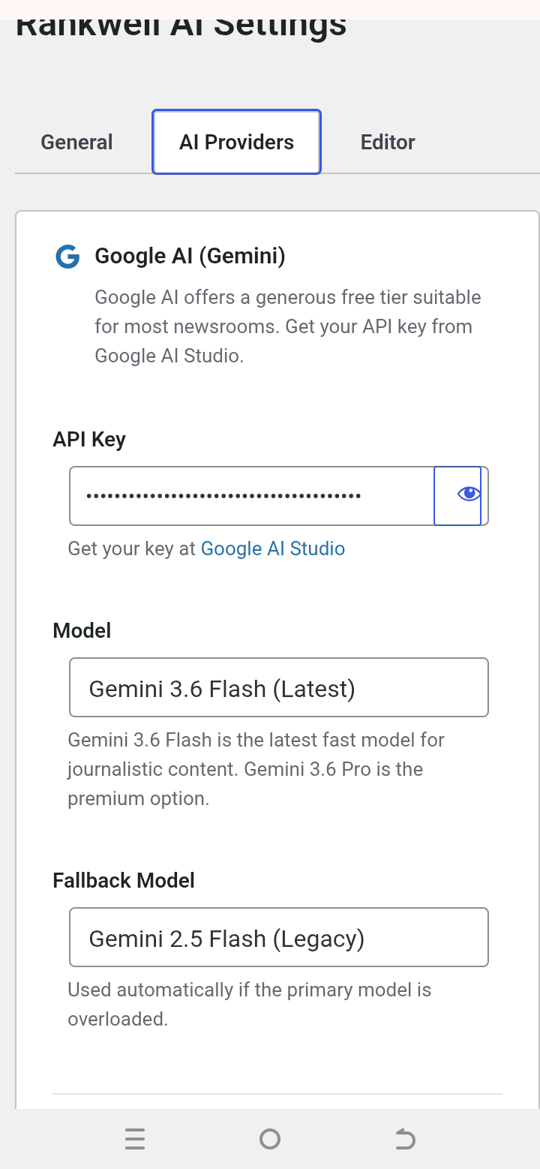The image size is (540, 1169).
Task: Follow the Google AI Studio link
Action: coord(273,548)
